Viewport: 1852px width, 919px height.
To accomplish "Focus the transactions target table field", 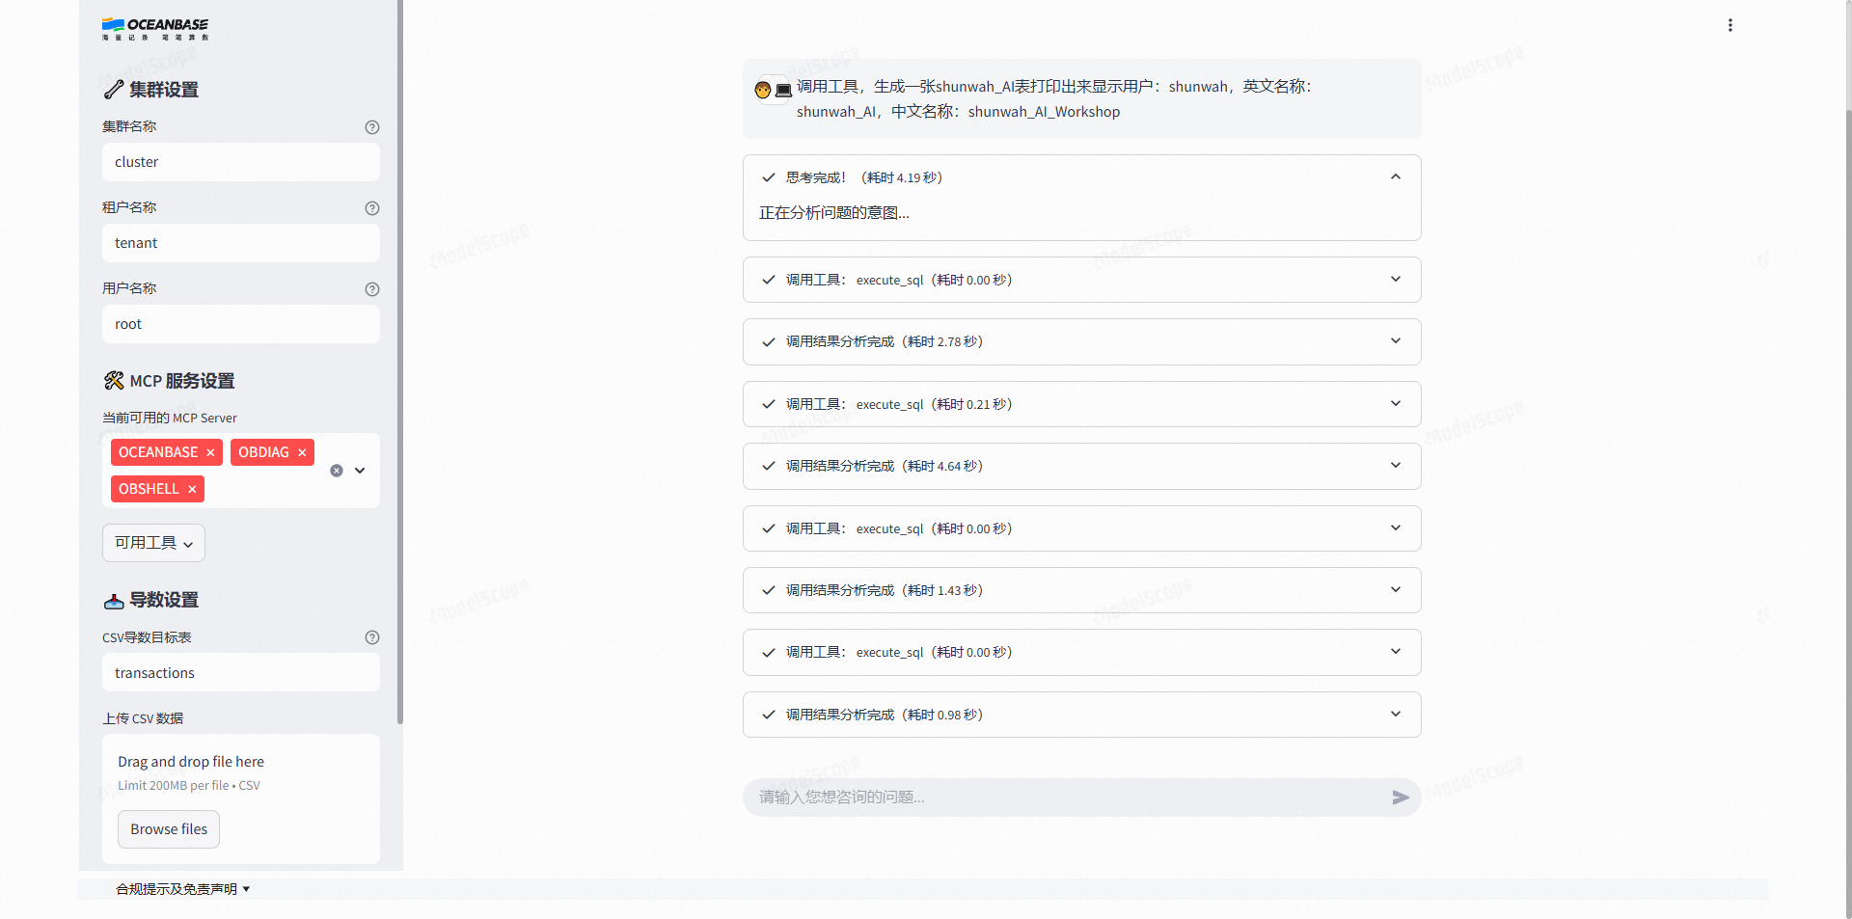I will click(241, 673).
